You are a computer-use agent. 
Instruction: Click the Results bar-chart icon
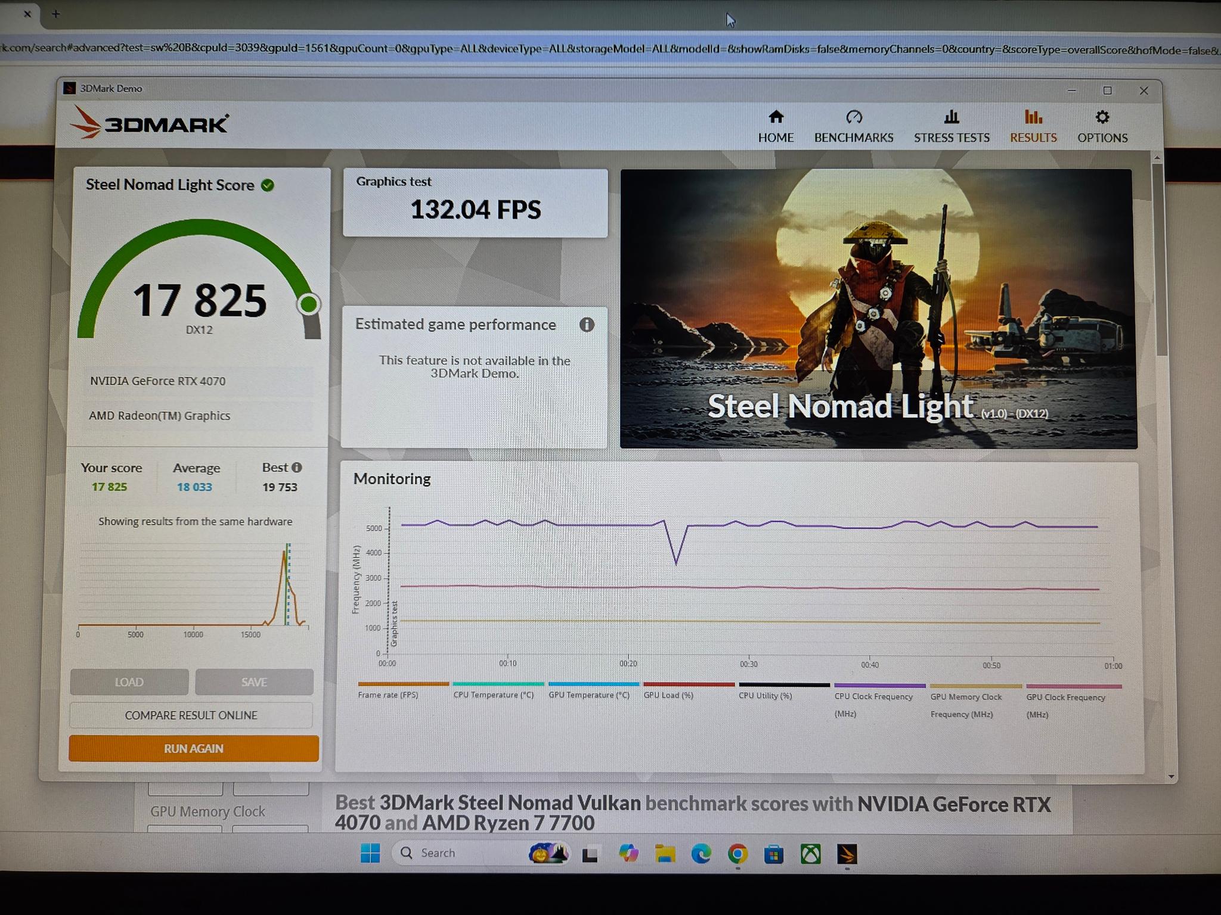point(1033,117)
